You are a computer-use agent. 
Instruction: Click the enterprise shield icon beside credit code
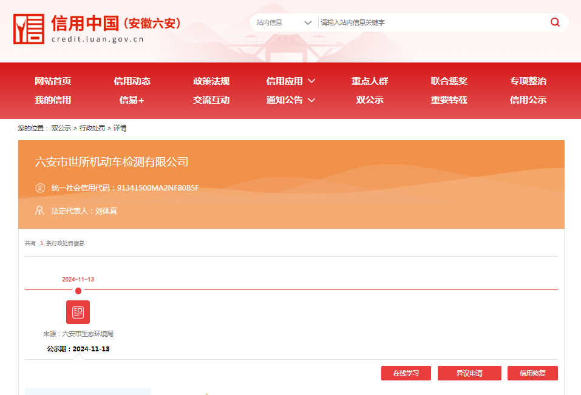click(40, 187)
